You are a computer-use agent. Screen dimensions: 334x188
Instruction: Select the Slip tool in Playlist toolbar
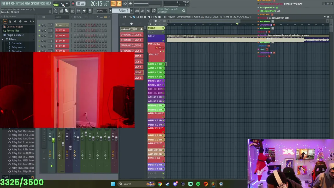click(x=145, y=17)
